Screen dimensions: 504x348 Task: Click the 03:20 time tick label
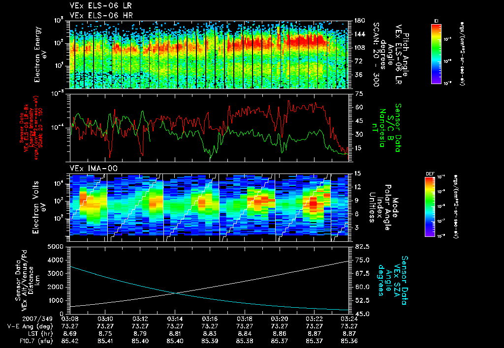pyautogui.click(x=280, y=320)
